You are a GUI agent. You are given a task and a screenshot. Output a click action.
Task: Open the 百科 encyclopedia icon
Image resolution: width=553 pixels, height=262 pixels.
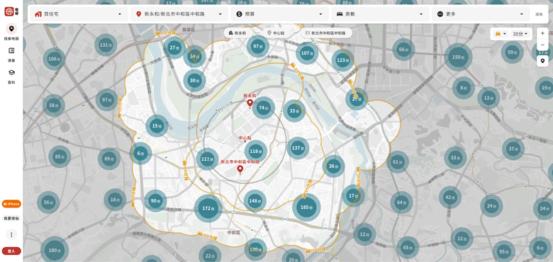[11, 72]
